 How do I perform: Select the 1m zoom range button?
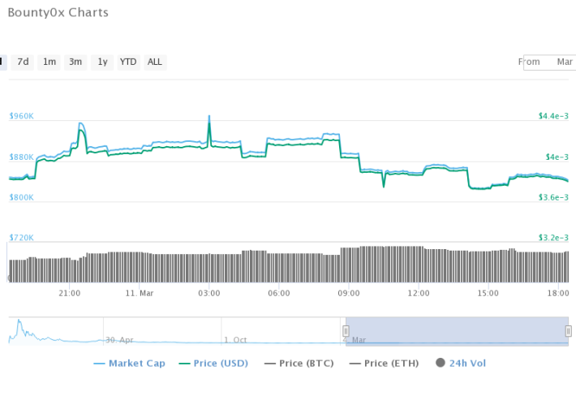point(49,62)
